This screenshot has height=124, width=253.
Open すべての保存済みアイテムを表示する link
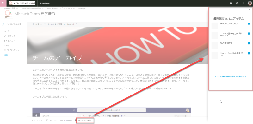pyautogui.click(x=231, y=76)
